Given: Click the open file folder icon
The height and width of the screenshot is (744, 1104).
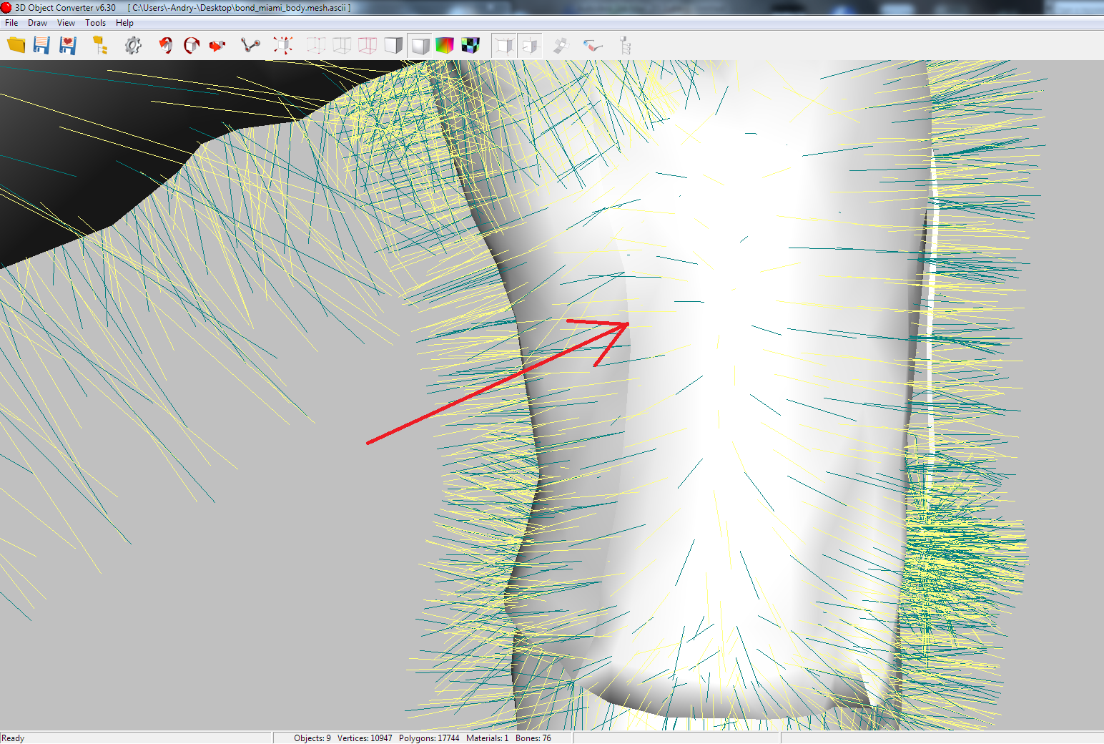Looking at the screenshot, I should point(16,46).
